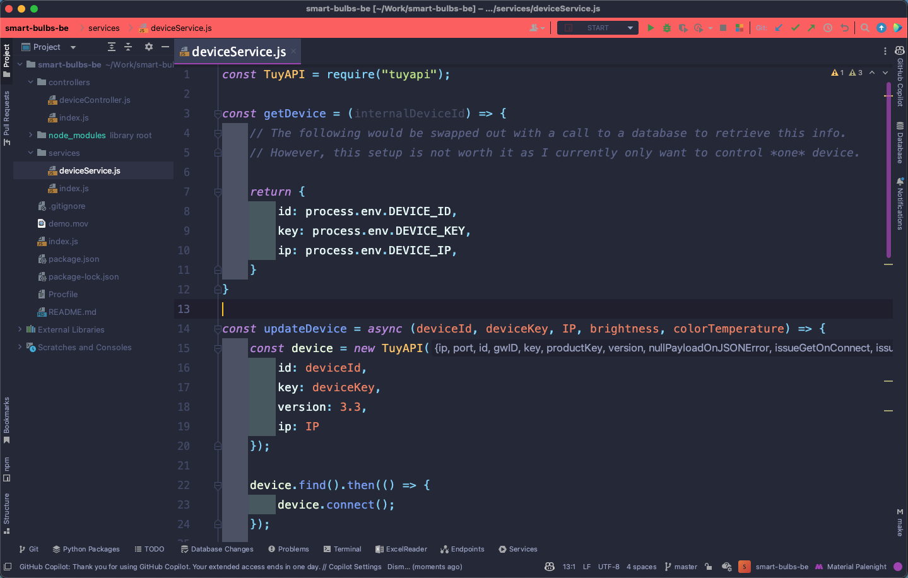Push commits with the Git up-right arrow
The width and height of the screenshot is (908, 578).
click(x=811, y=28)
